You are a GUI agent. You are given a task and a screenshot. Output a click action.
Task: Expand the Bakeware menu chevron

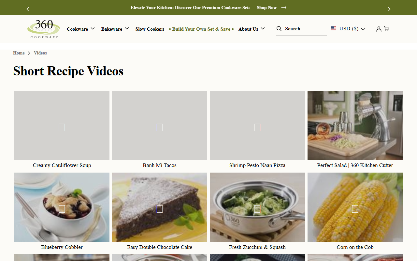127,29
